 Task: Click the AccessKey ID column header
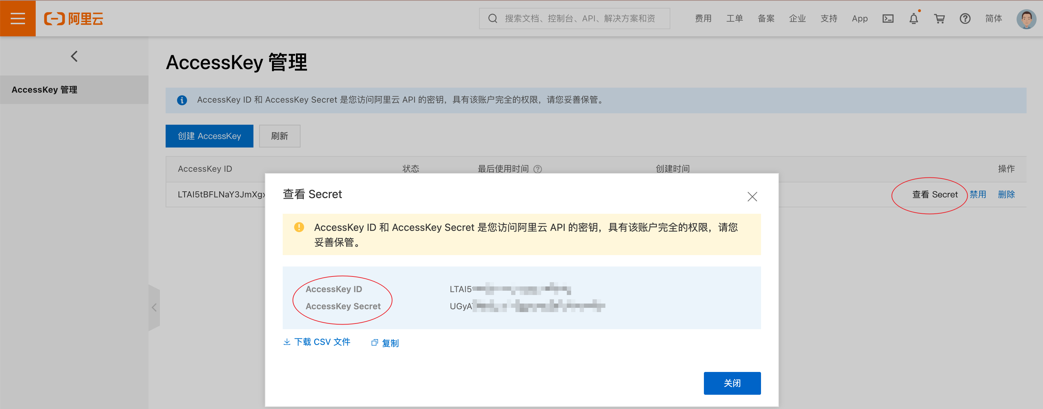click(205, 169)
